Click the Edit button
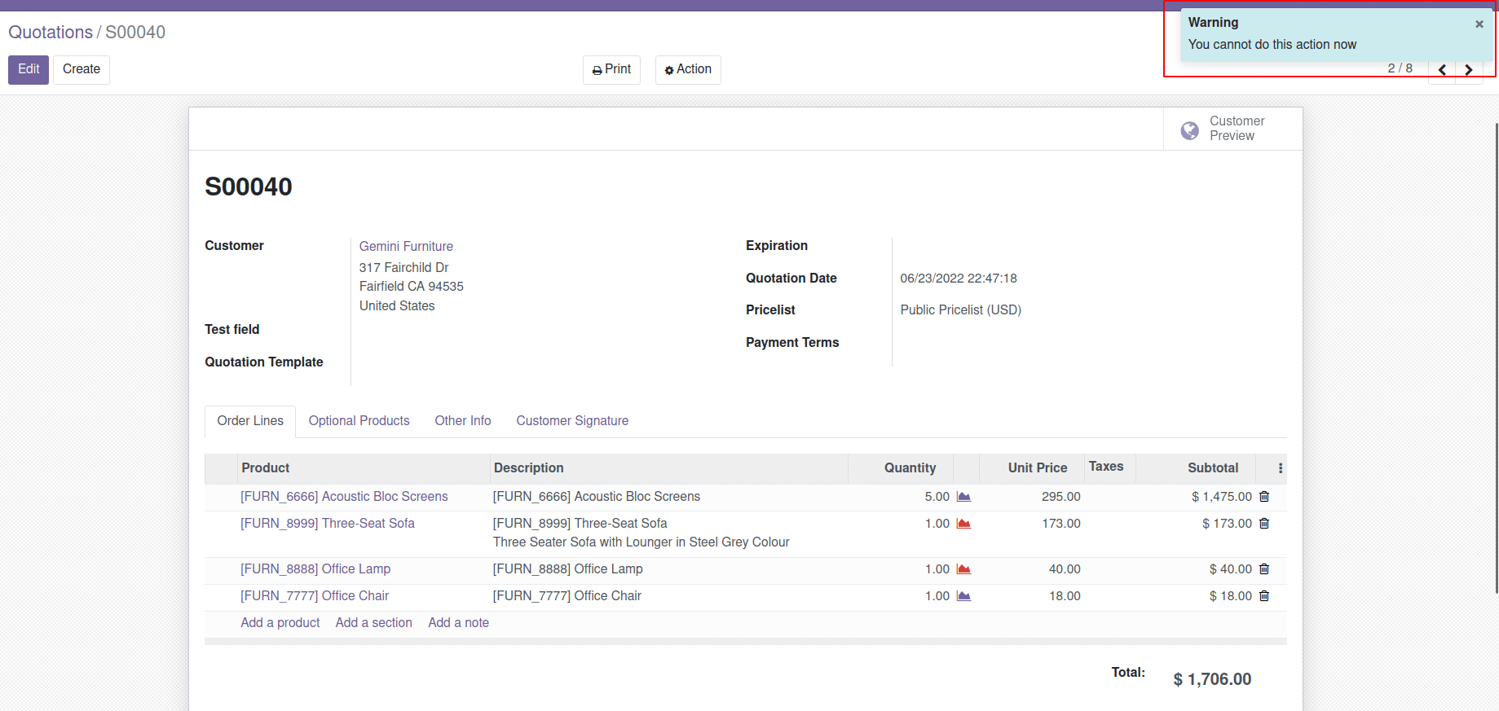The width and height of the screenshot is (1499, 711). point(29,69)
